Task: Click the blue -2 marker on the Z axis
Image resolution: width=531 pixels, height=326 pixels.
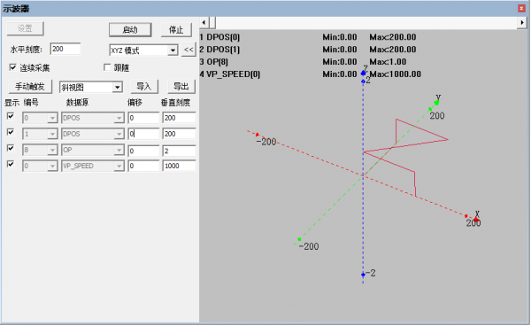Action: 363,275
